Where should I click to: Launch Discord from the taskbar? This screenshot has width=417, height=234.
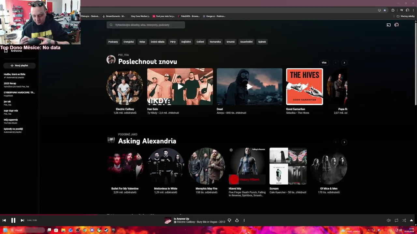pos(92,230)
